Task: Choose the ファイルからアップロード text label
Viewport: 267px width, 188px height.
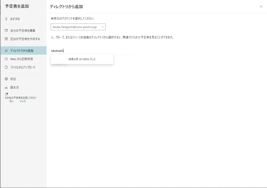Action: [x=23, y=67]
